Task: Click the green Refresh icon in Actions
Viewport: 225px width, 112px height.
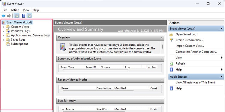Action: pyautogui.click(x=171, y=64)
